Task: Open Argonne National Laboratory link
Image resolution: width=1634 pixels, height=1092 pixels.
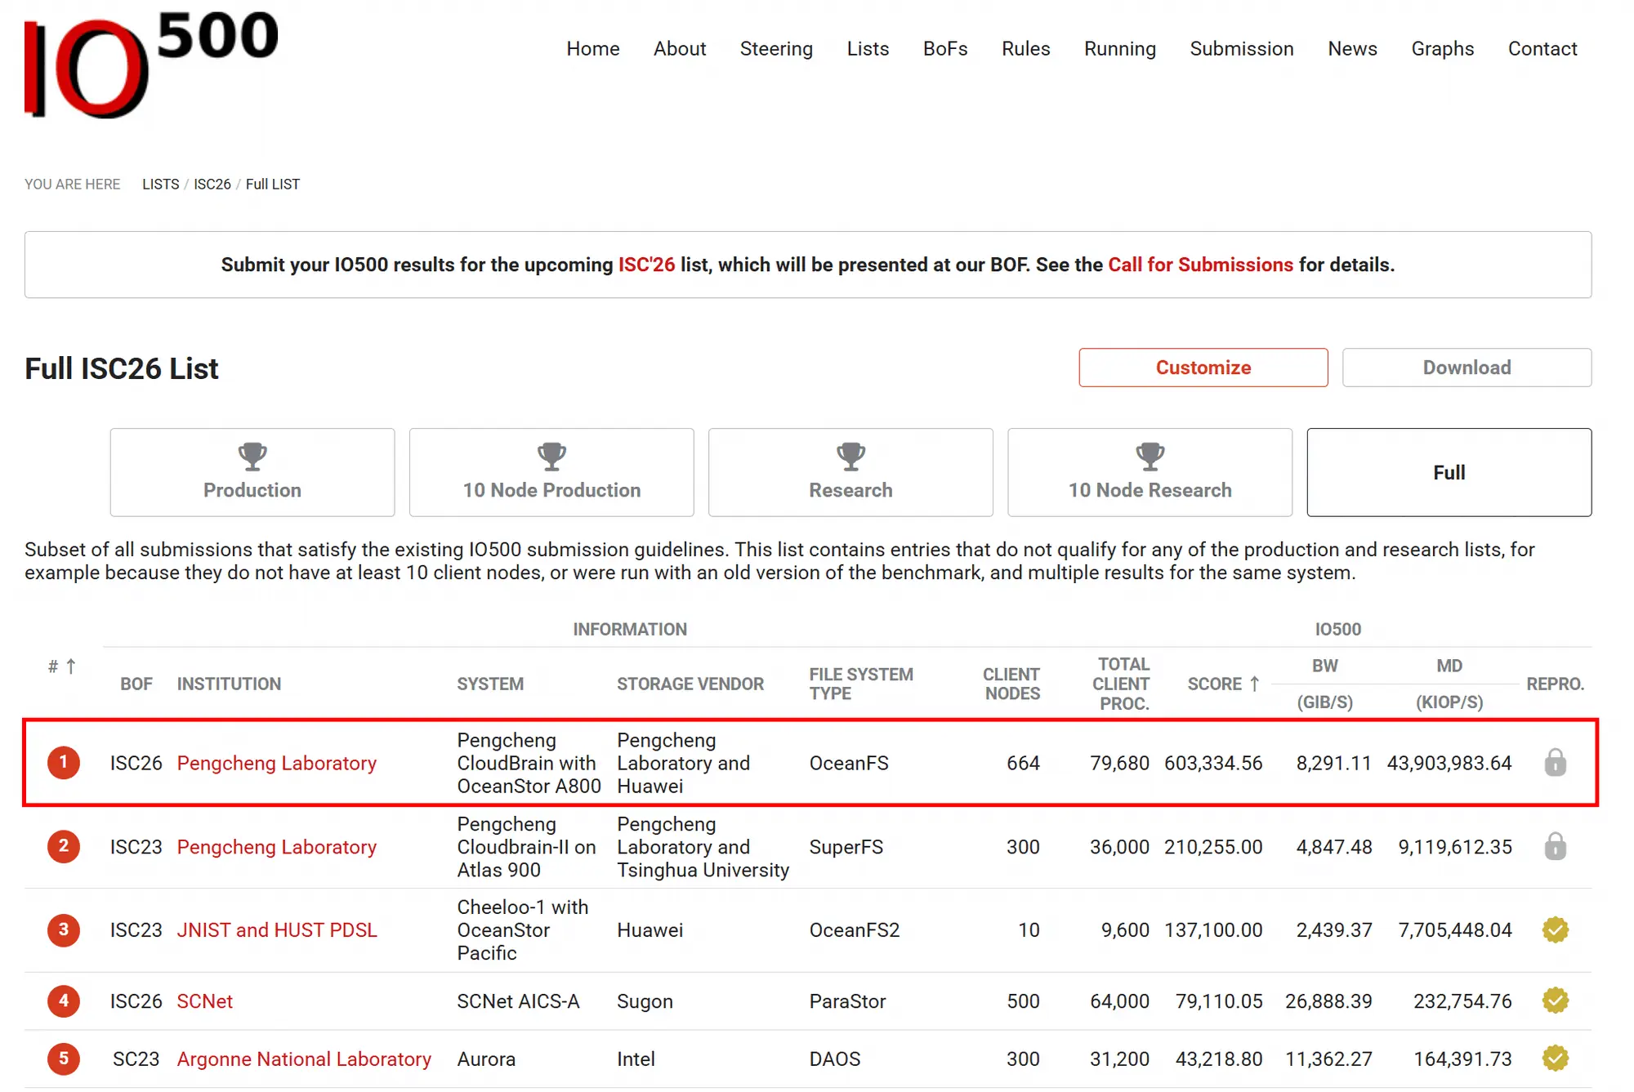Action: 304,1059
